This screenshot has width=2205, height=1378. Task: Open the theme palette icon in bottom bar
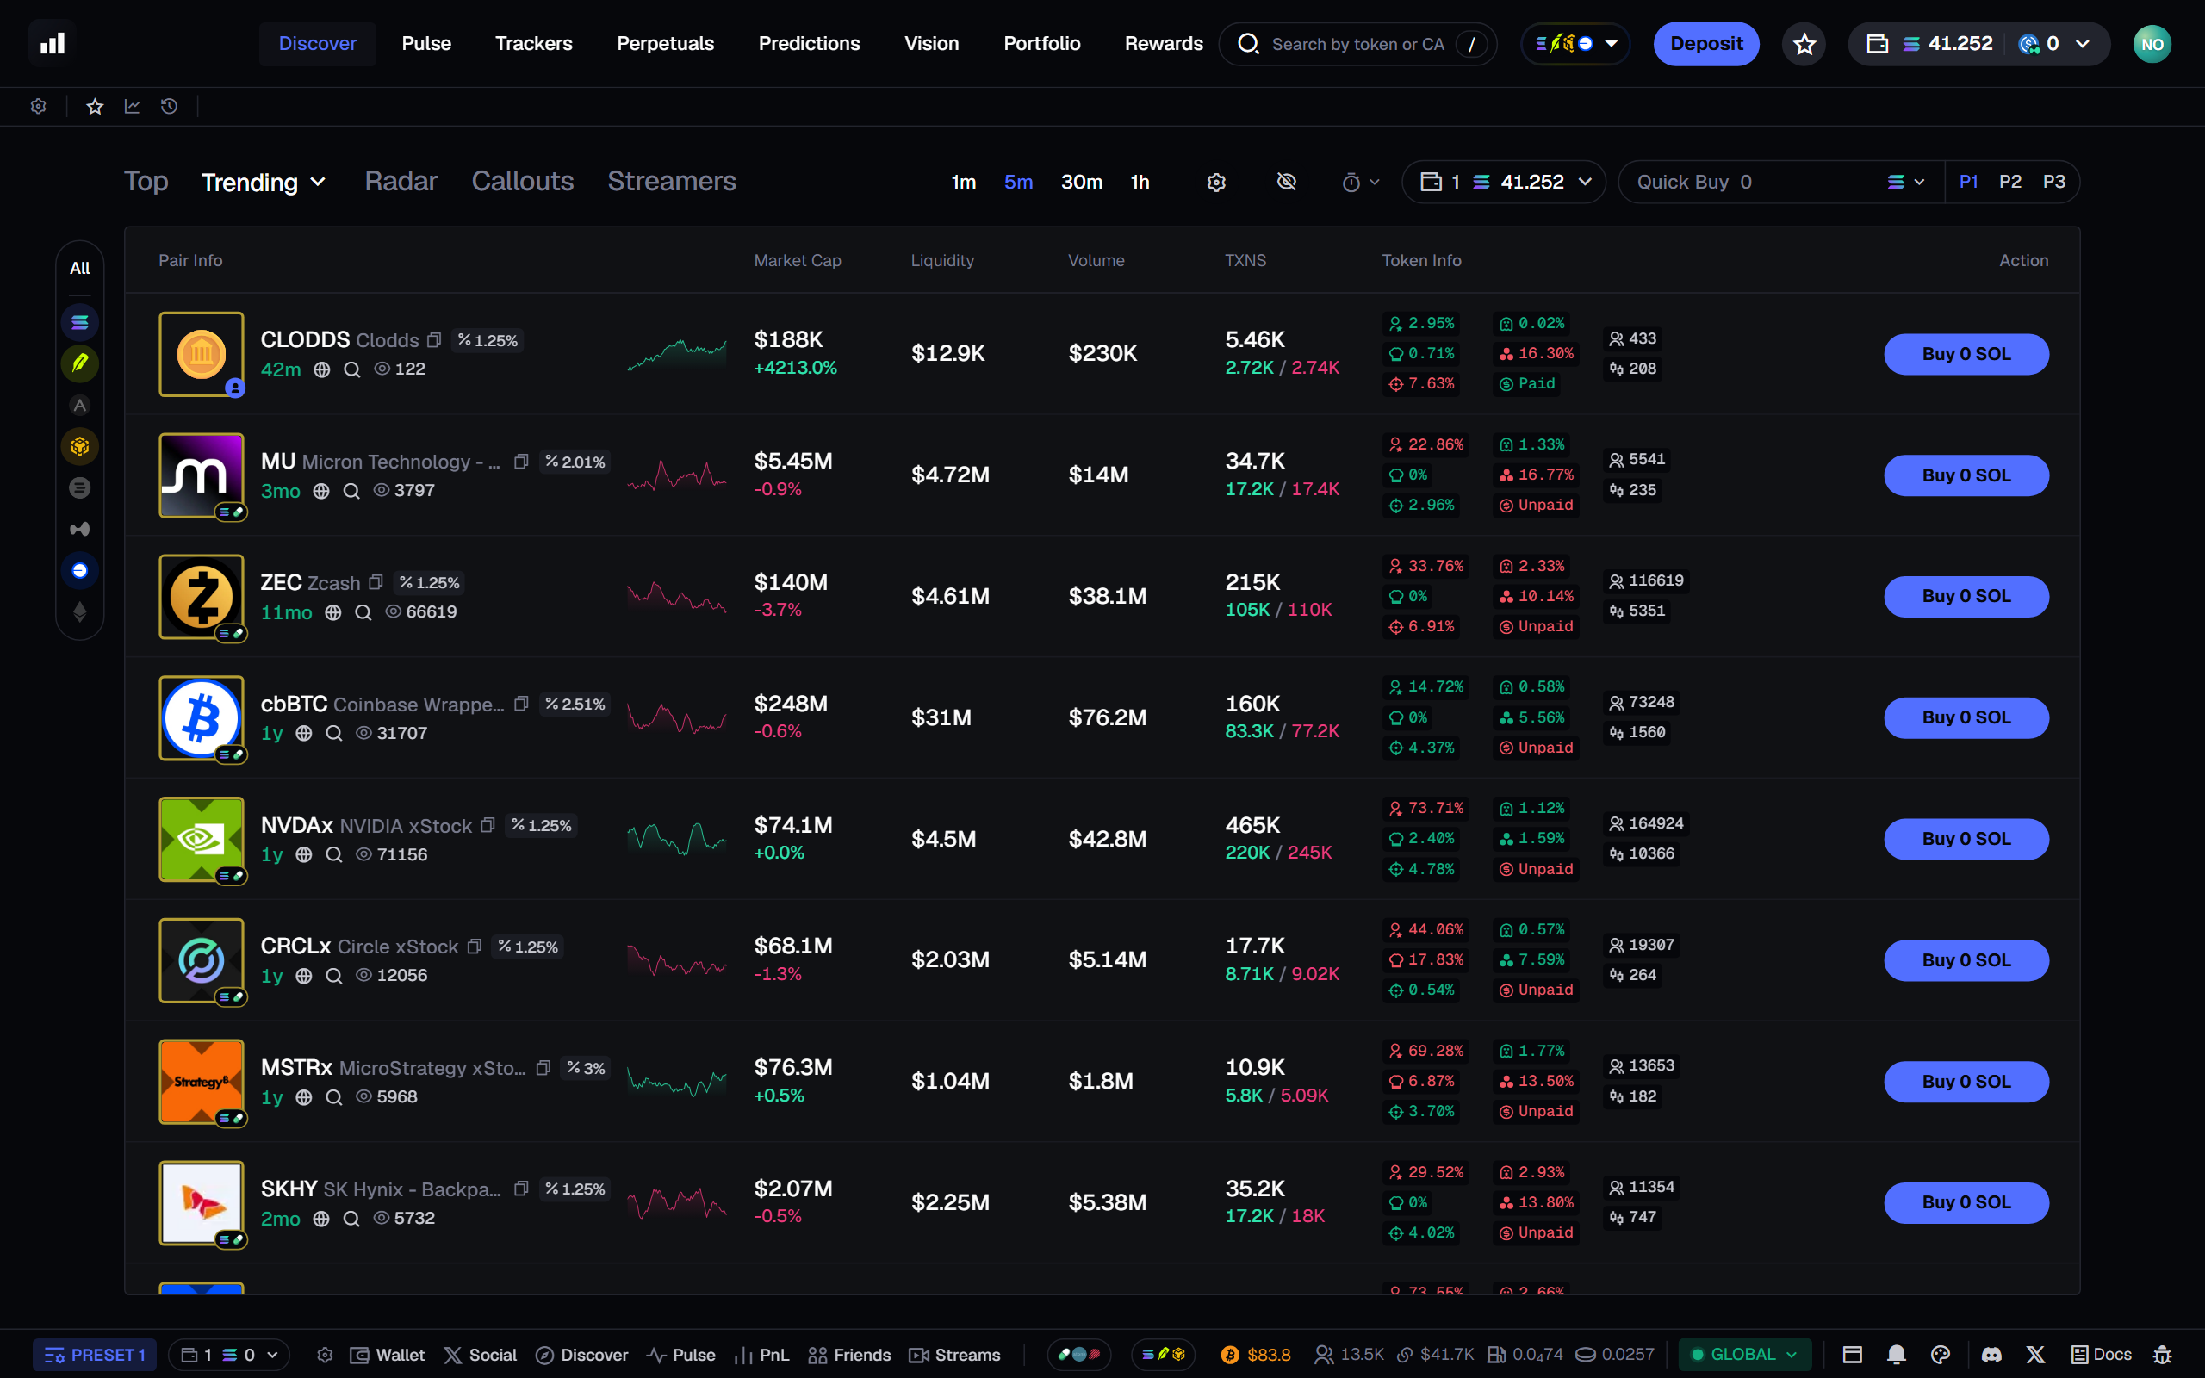[1941, 1354]
